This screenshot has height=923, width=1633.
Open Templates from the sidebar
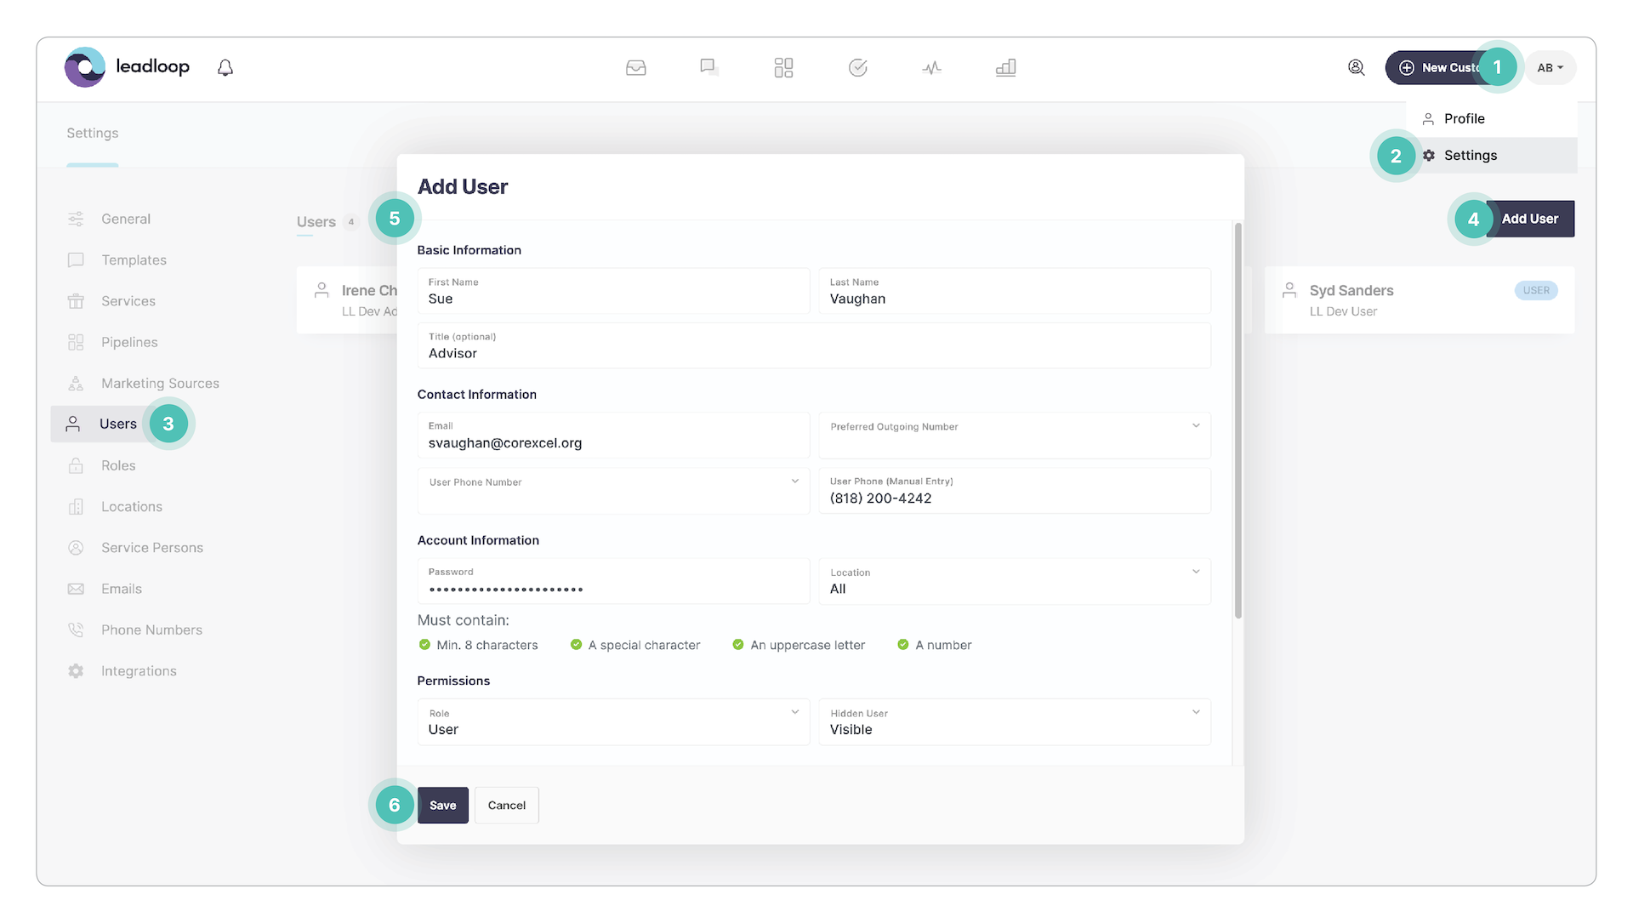click(x=134, y=259)
